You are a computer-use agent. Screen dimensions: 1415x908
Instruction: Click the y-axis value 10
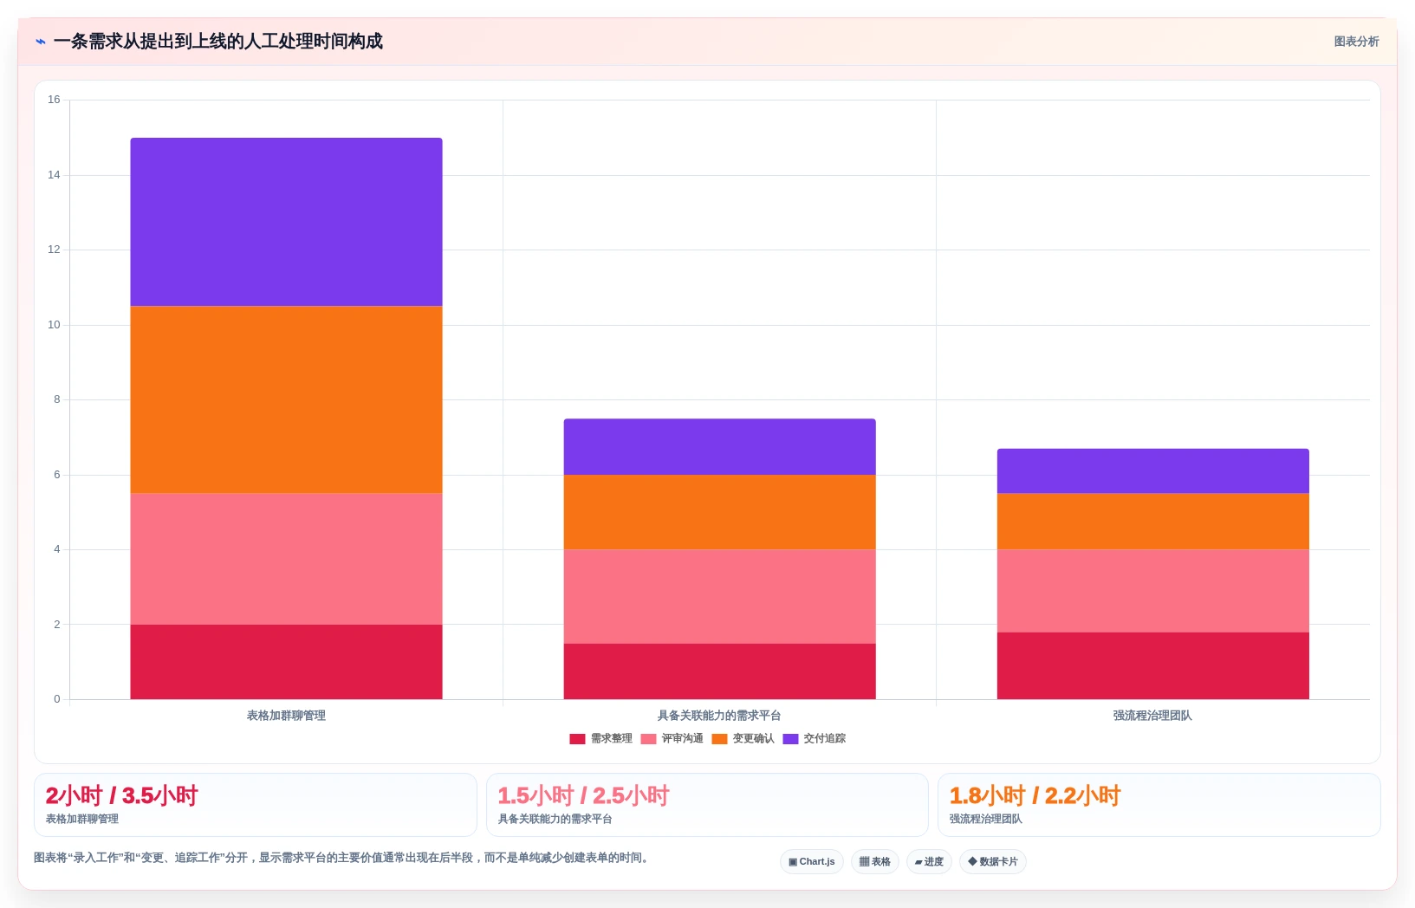click(54, 325)
